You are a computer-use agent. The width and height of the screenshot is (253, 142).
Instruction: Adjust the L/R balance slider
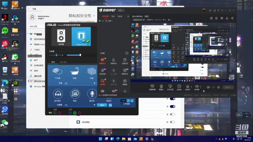pos(57,55)
